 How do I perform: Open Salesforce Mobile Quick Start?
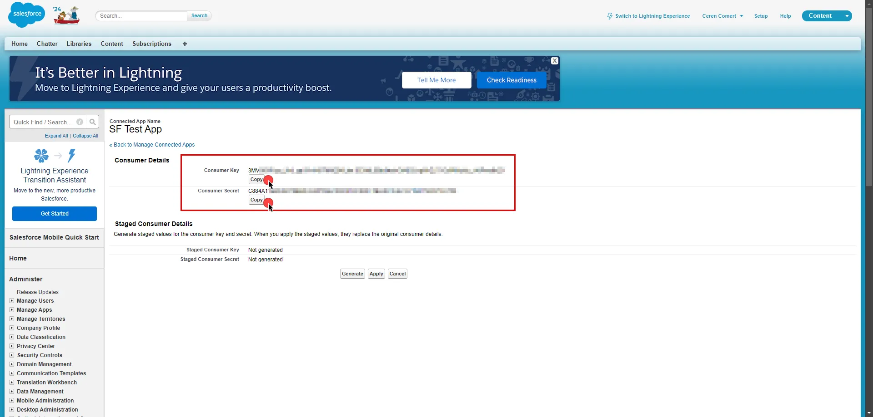[54, 237]
